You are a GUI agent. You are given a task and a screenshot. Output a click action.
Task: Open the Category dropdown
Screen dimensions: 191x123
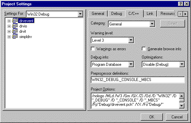tap(152, 24)
